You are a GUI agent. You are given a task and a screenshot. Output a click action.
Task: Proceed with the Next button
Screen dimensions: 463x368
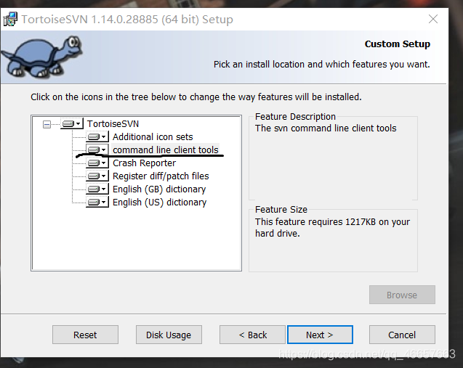(320, 335)
